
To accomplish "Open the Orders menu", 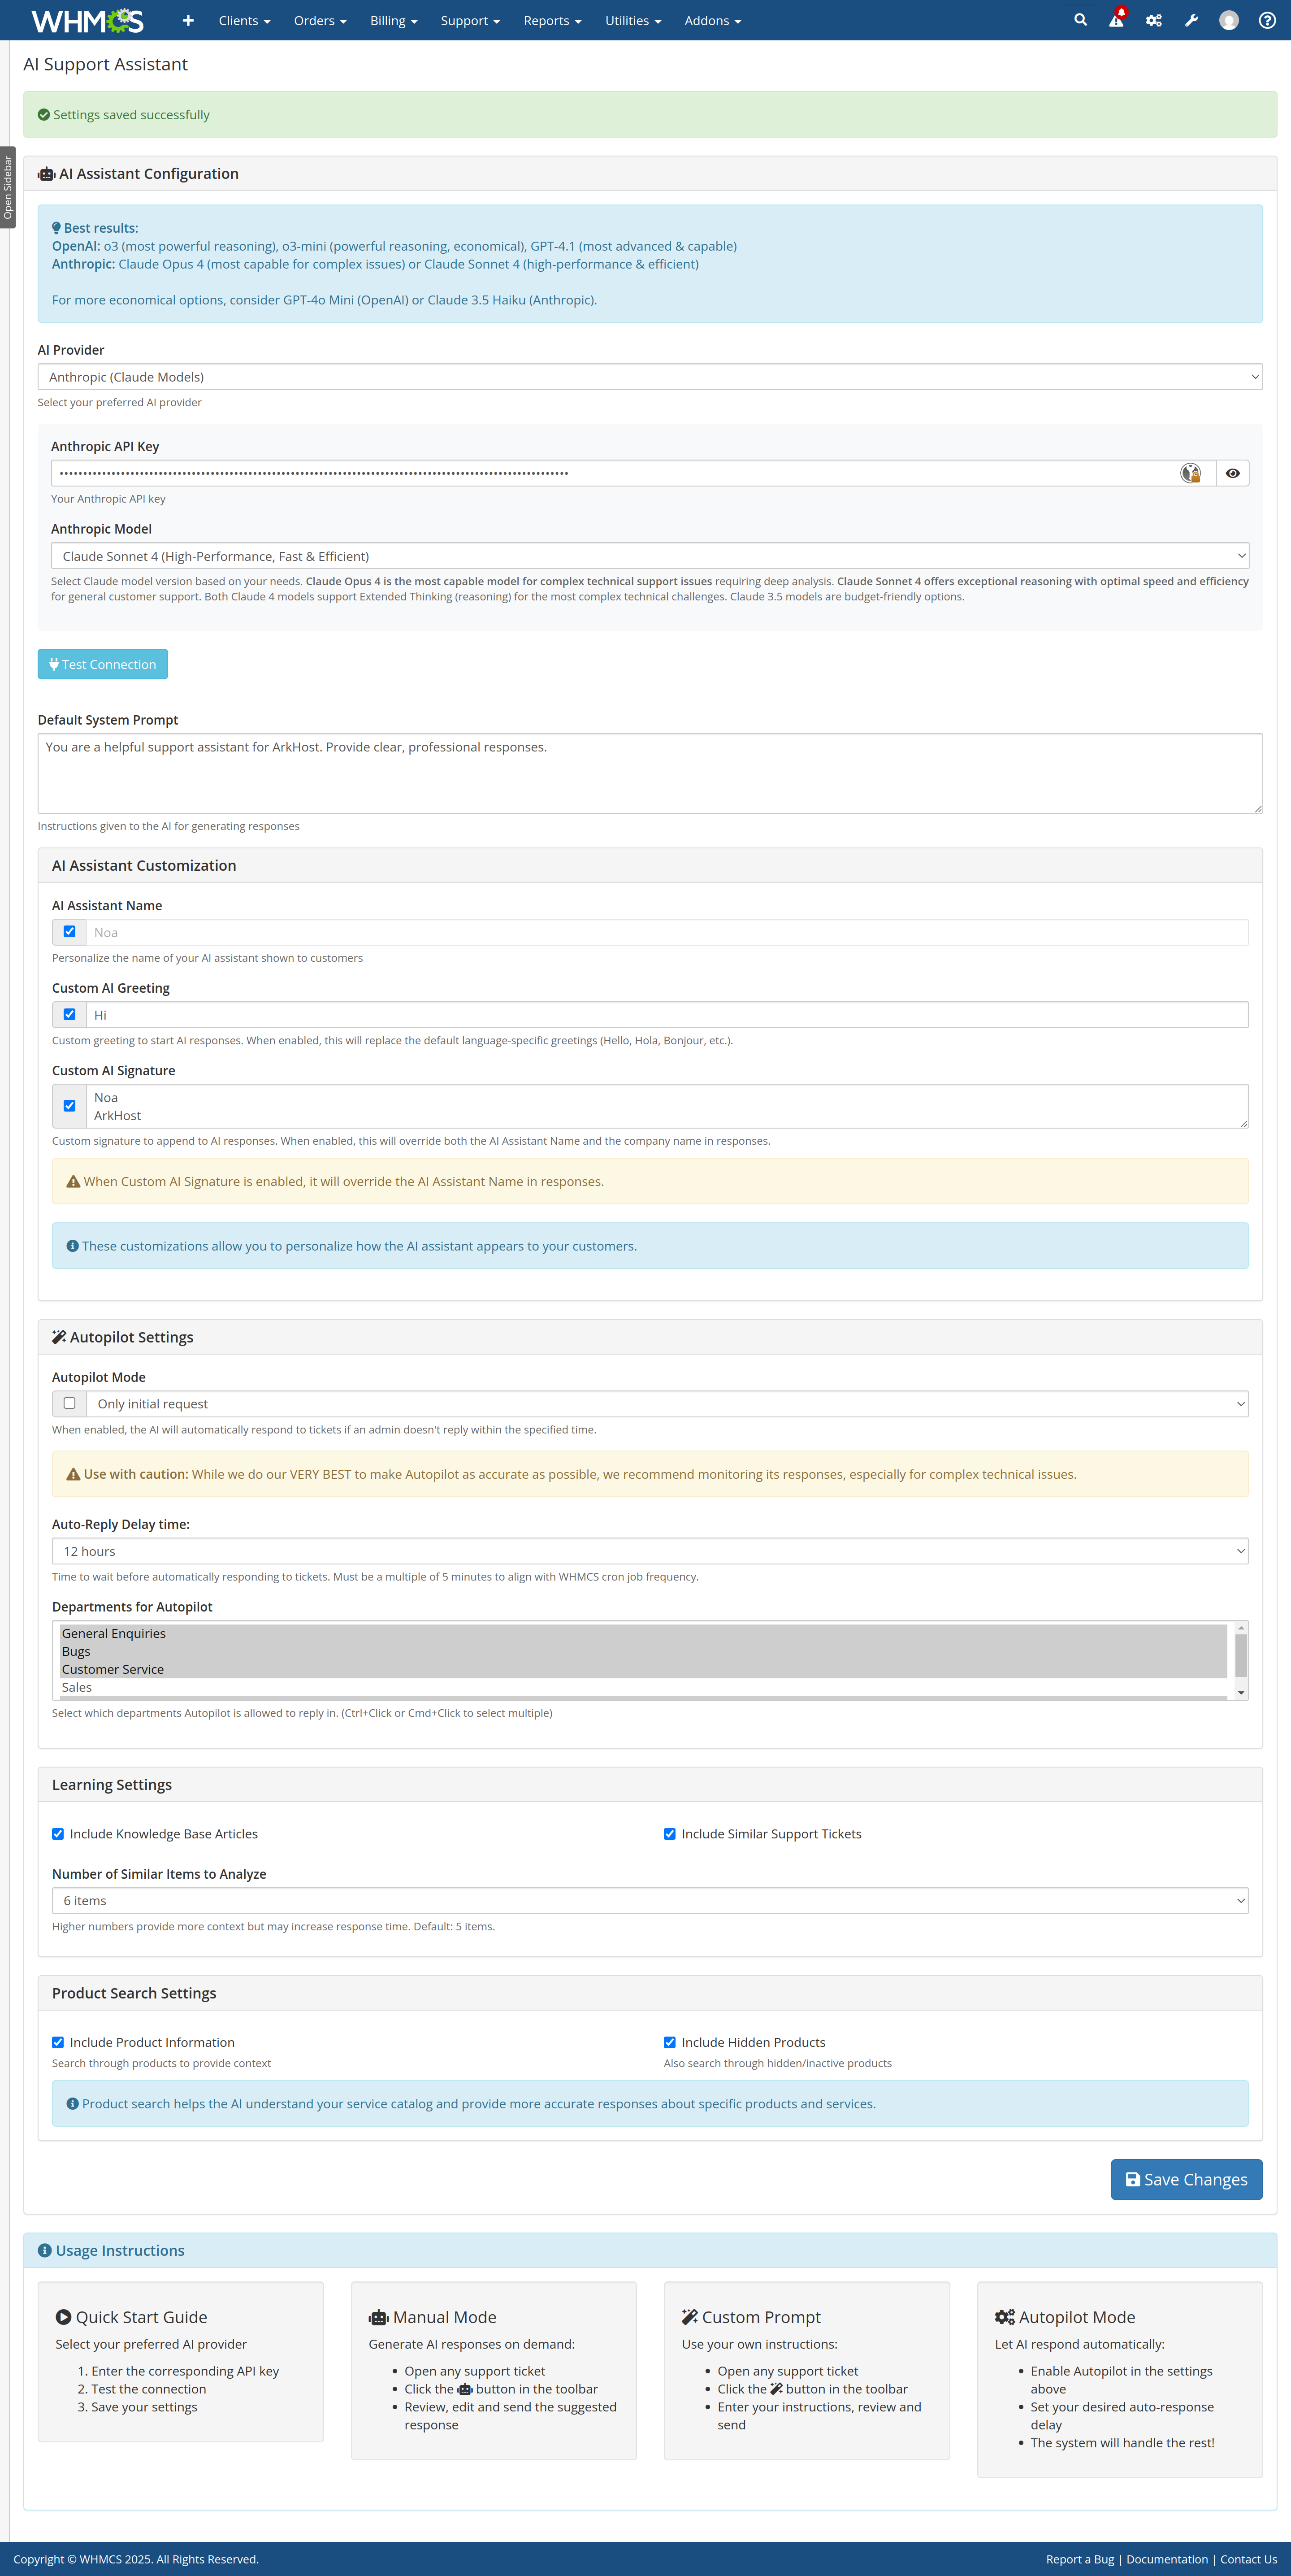I will [320, 20].
